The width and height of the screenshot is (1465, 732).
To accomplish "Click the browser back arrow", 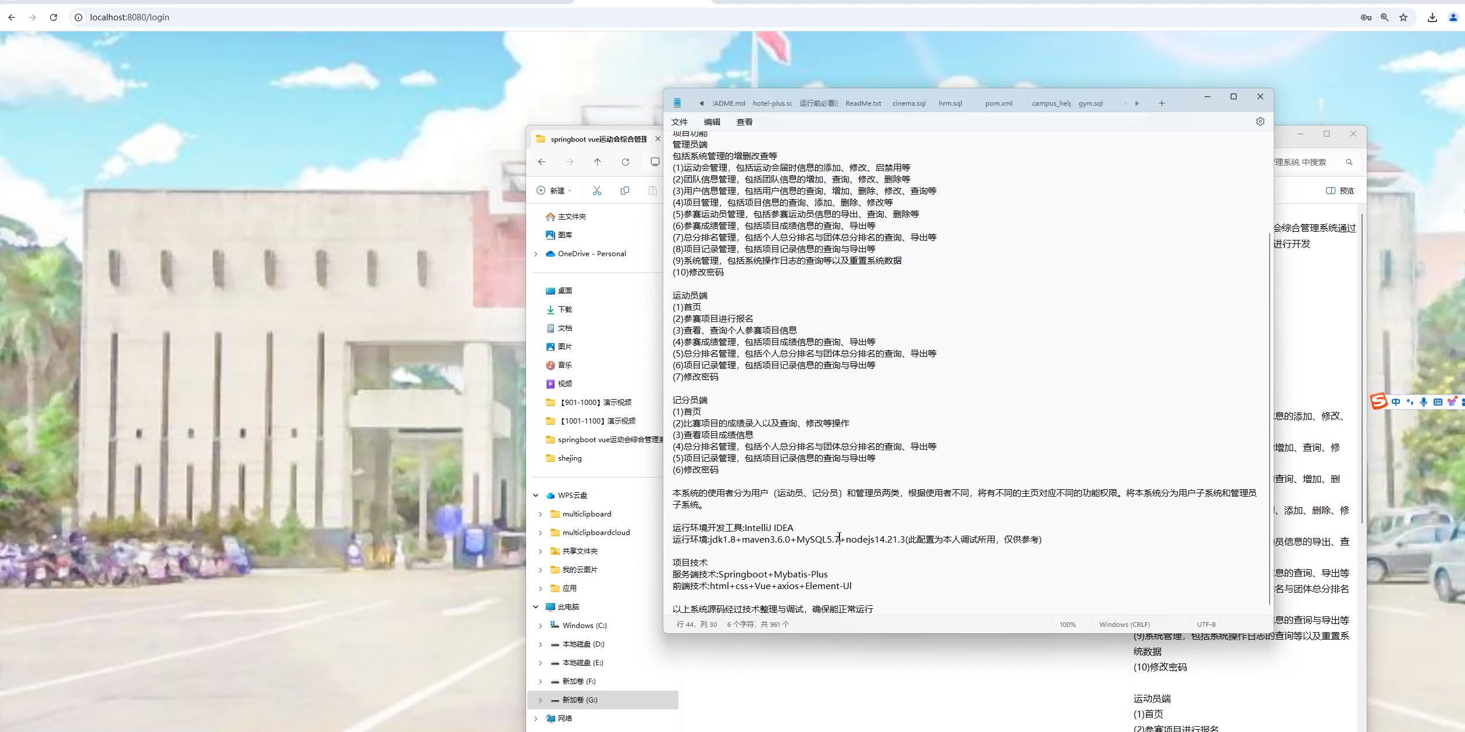I will [12, 17].
